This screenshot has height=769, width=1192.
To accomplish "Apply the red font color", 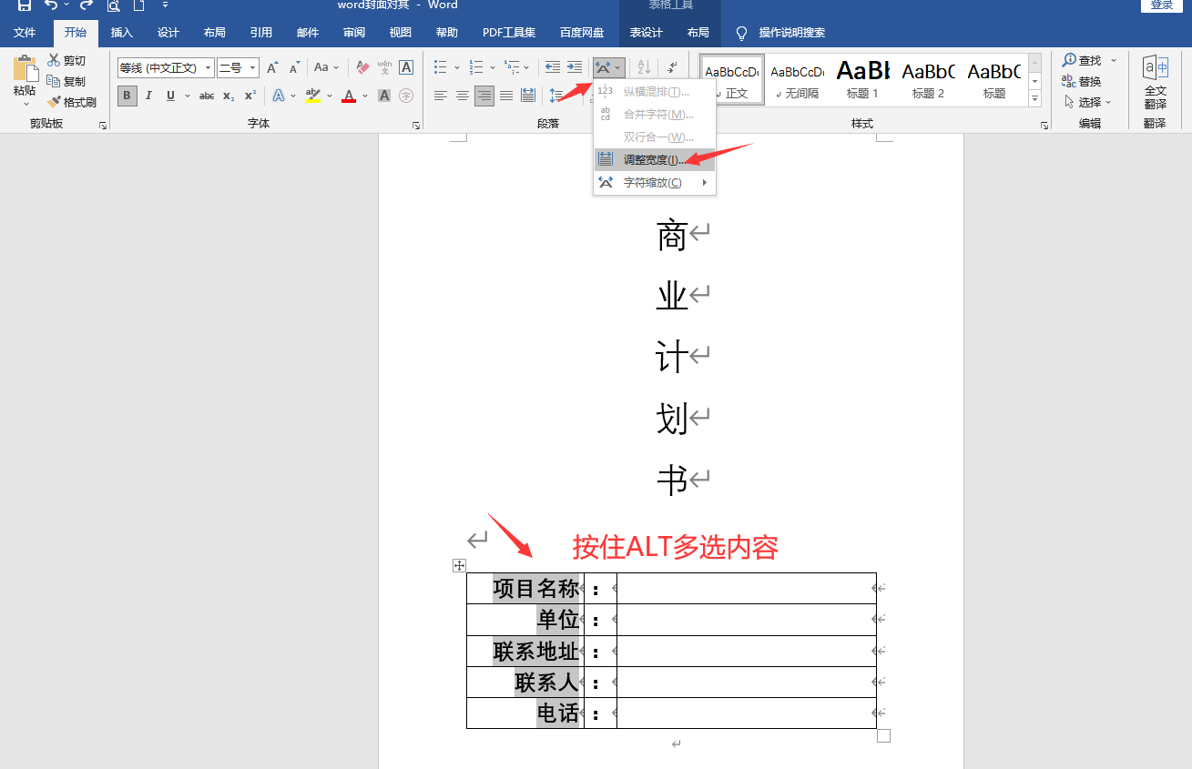I will click(348, 96).
